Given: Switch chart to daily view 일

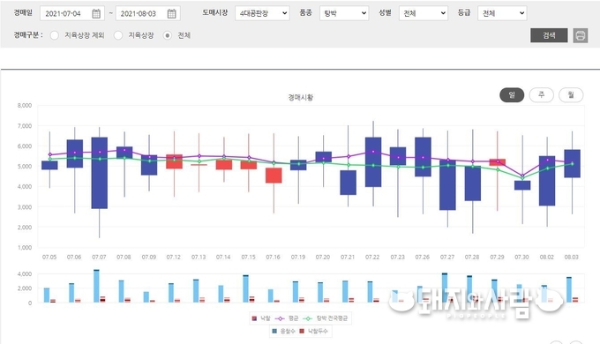Looking at the screenshot, I should pos(512,95).
